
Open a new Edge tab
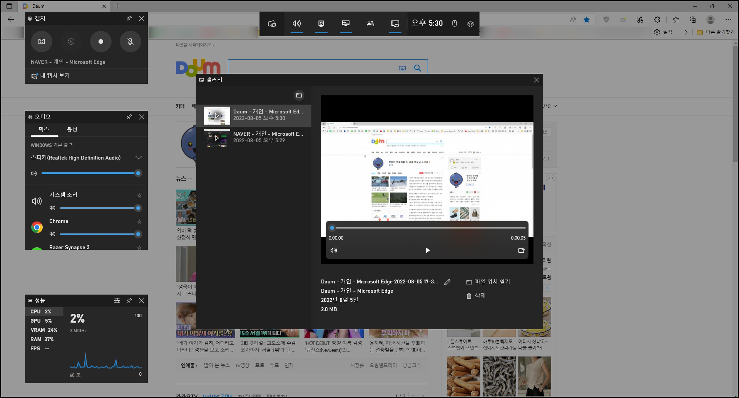coord(117,6)
